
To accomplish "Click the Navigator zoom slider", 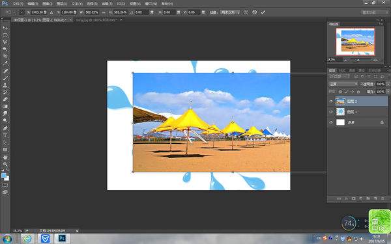I will (358, 60).
